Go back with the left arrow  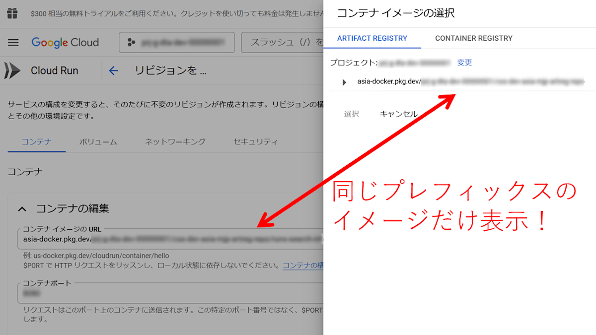pos(114,71)
